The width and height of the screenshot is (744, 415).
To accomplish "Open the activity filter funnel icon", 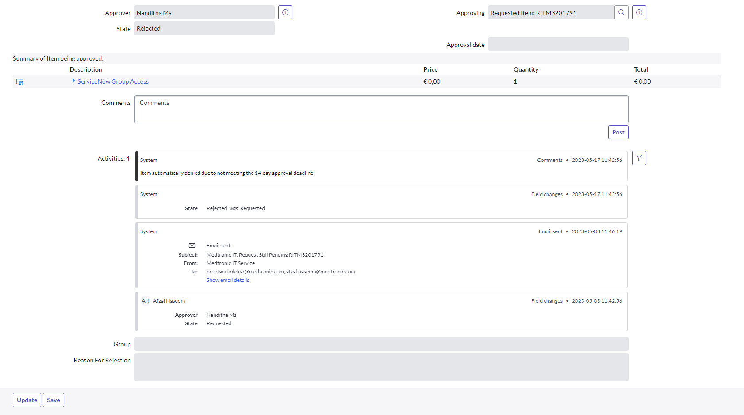I will pyautogui.click(x=639, y=158).
